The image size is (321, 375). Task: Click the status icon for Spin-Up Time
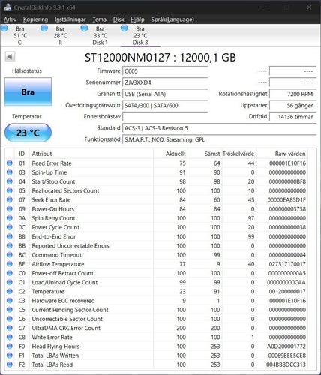[x=10, y=172]
